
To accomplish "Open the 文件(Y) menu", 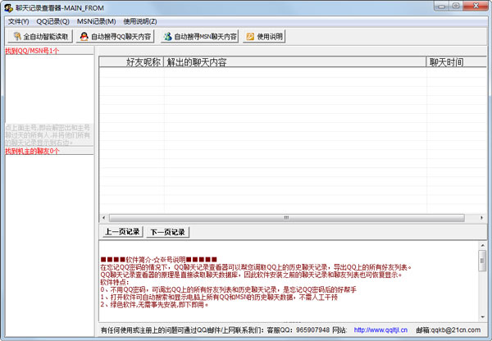I will coord(18,20).
